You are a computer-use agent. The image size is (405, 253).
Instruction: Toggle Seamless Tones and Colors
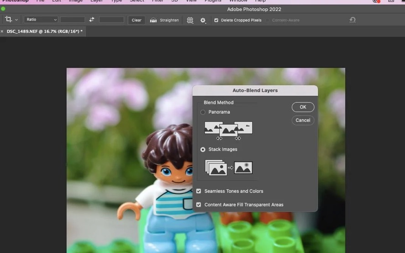[x=198, y=191]
